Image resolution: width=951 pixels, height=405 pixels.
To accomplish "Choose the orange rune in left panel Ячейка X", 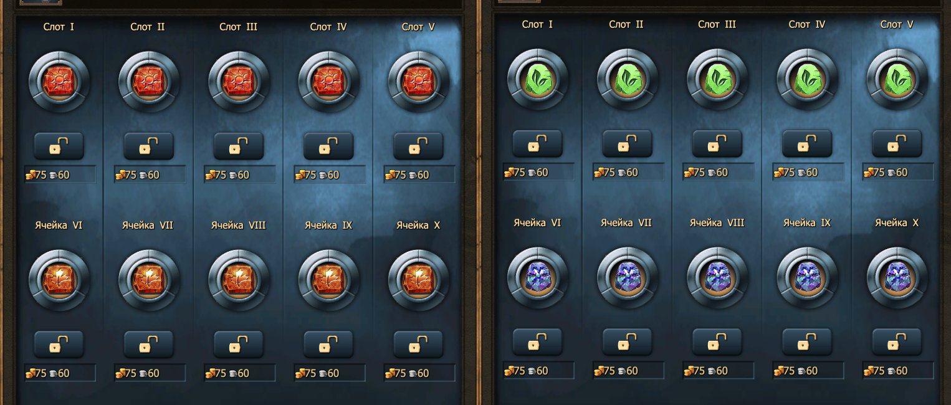I will (418, 280).
